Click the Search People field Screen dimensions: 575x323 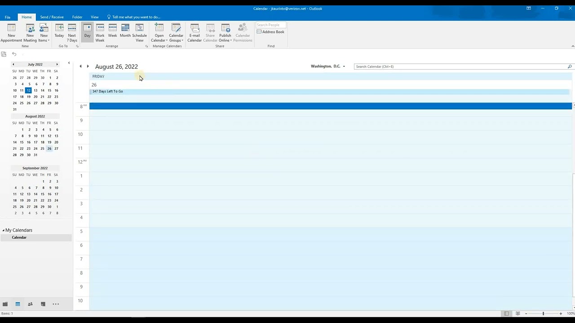[x=271, y=25]
